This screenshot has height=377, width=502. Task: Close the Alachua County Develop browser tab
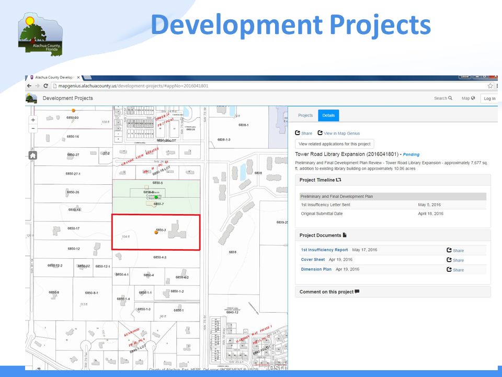(x=78, y=77)
